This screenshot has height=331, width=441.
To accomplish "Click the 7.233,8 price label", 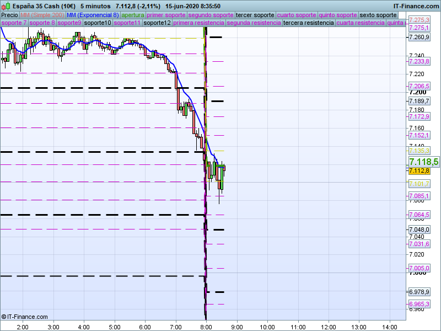I will click(x=419, y=61).
